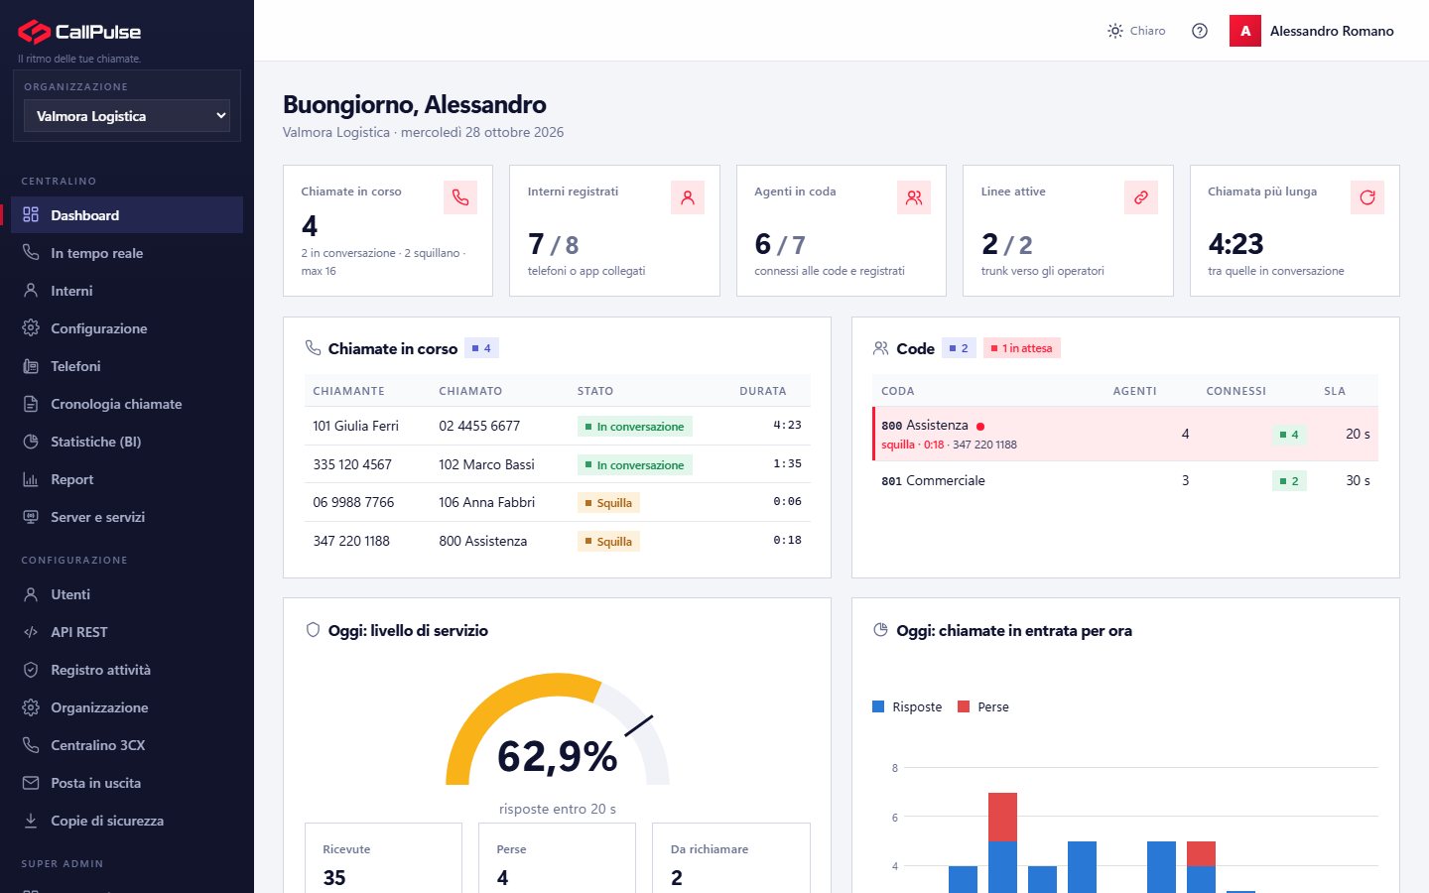
Task: Click the phone icon in Chiamate in corso card
Action: point(460,197)
